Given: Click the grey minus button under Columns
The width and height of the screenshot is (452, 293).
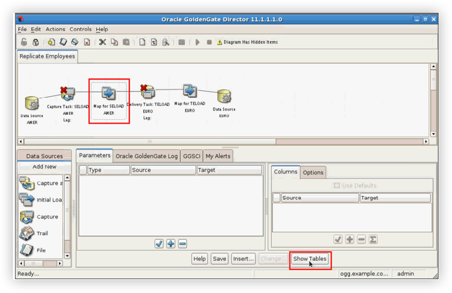Looking at the screenshot, I should pyautogui.click(x=362, y=239).
